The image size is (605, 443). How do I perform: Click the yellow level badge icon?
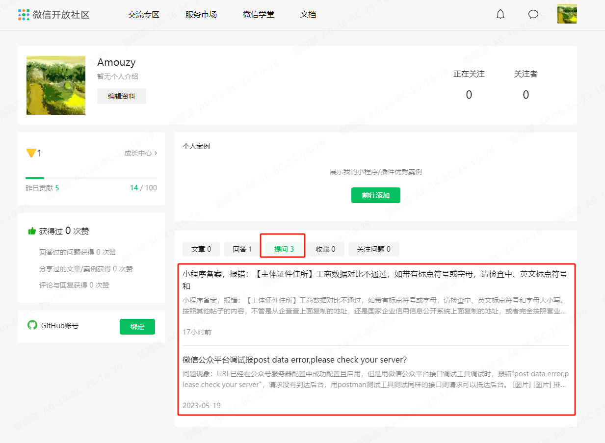click(31, 153)
